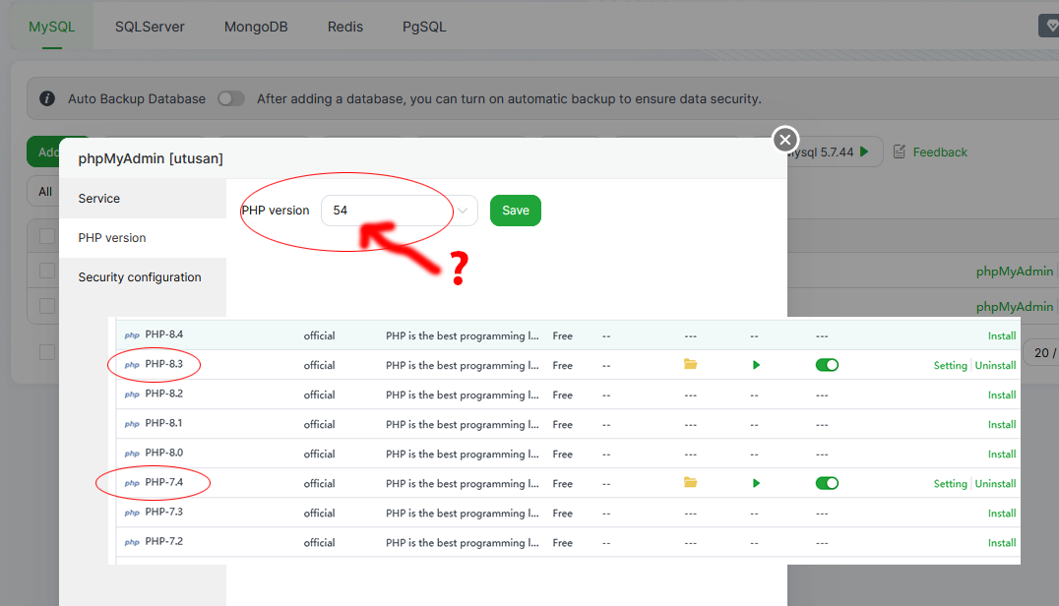
Task: Open Security configuration section
Action: [143, 277]
